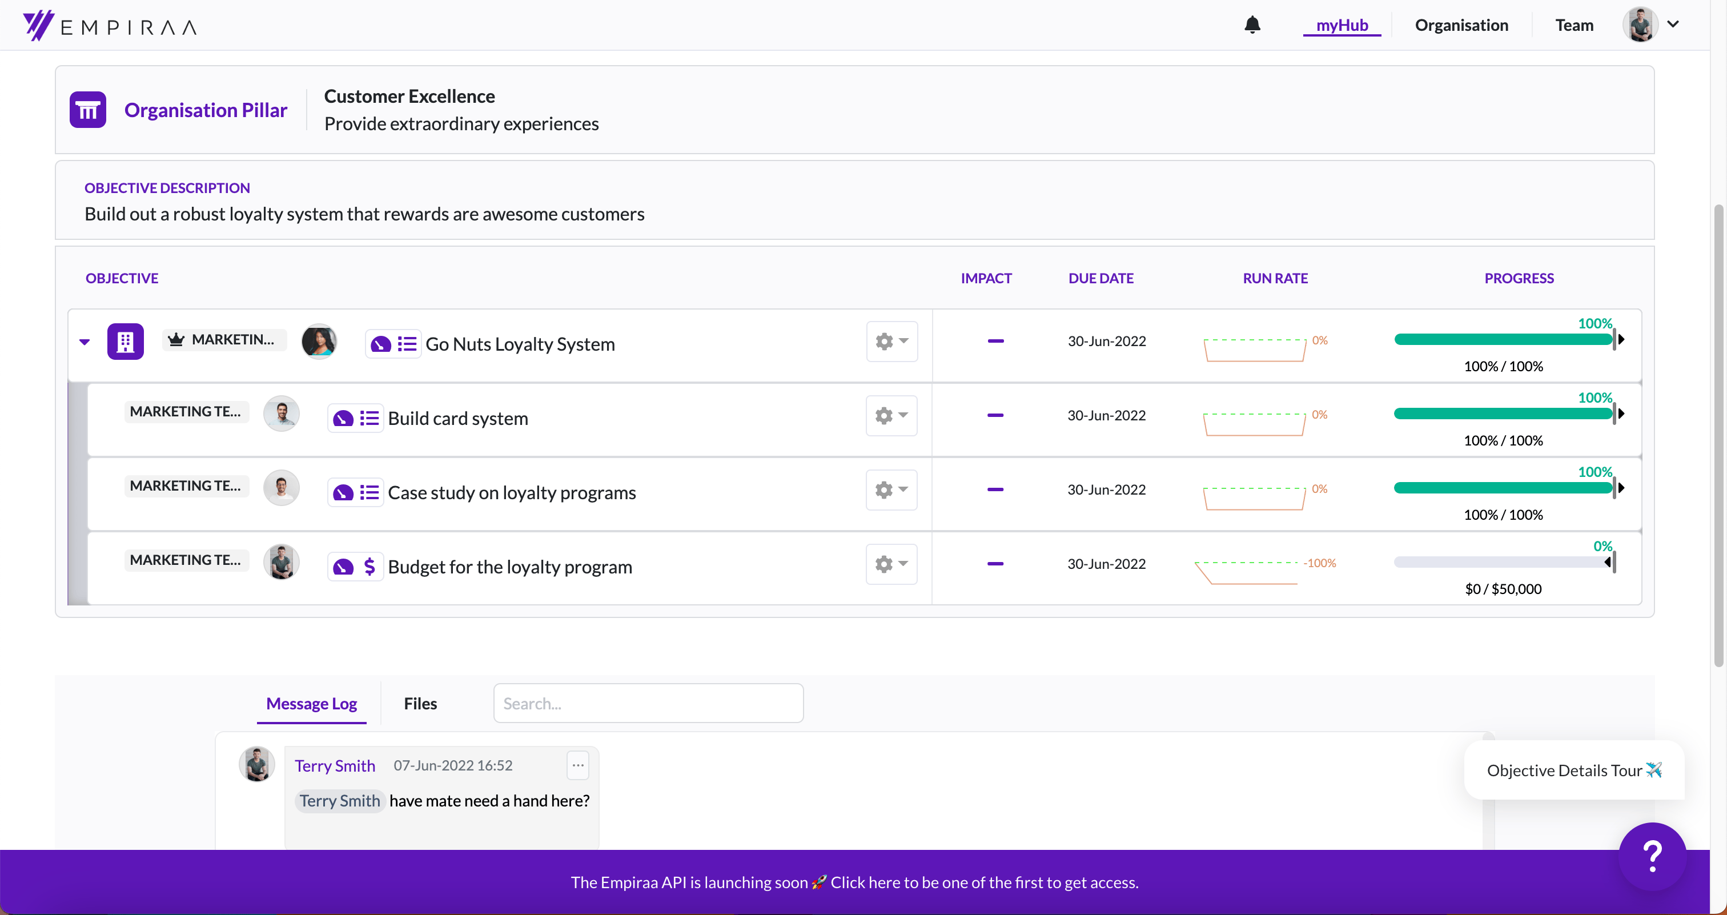The width and height of the screenshot is (1727, 915).
Task: Open the purple question mark help bubble
Action: (1653, 856)
